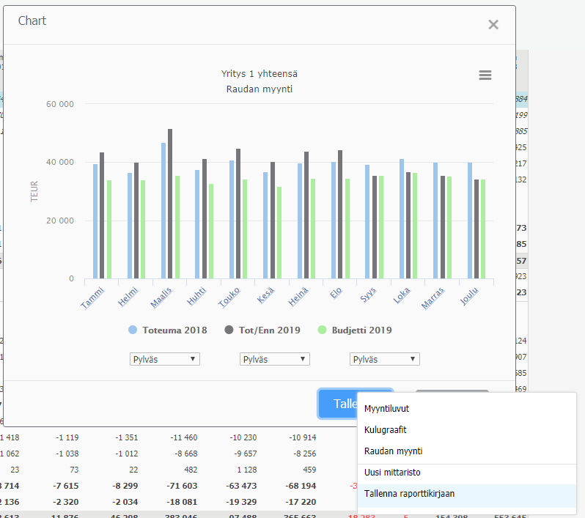Open chart type dropdown under Budjetti 2019

point(385,359)
